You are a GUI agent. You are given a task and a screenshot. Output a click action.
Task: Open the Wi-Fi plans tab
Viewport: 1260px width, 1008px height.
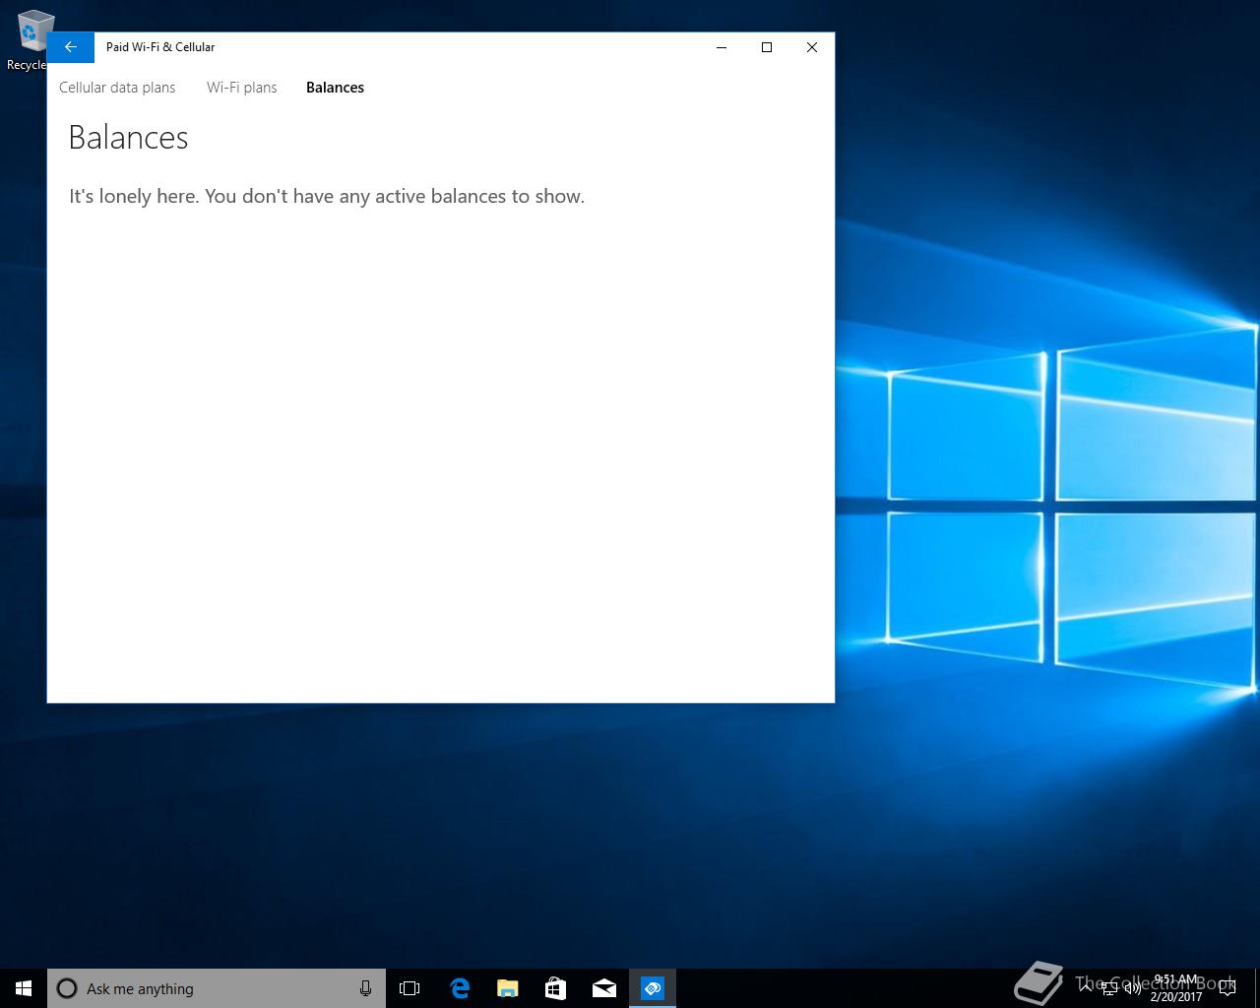[242, 88]
